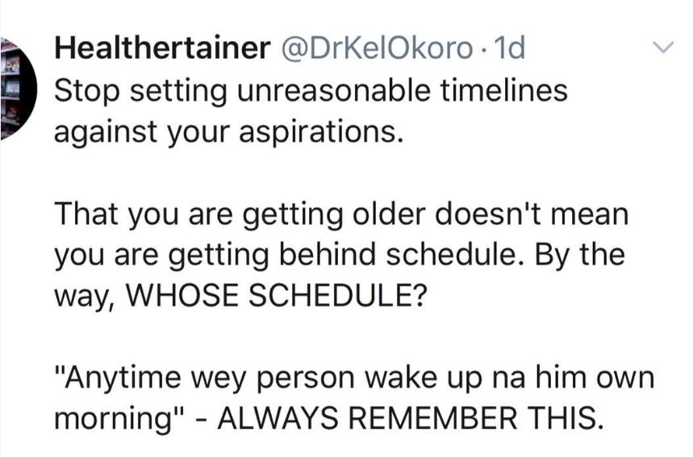Click the "WHOSE SCHEDULE?" text
The image size is (693, 457).
click(269, 293)
